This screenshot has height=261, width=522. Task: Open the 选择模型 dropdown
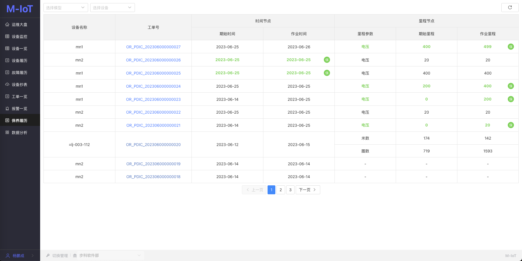click(x=66, y=8)
